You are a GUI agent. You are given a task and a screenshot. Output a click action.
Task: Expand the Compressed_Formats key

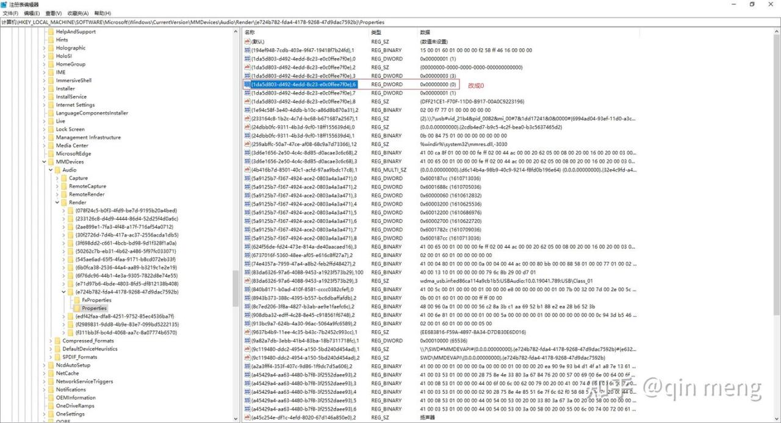tap(51, 341)
